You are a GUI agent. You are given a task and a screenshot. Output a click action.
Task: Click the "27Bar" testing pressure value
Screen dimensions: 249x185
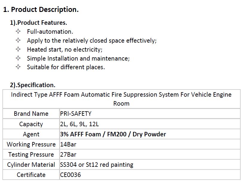68,155
